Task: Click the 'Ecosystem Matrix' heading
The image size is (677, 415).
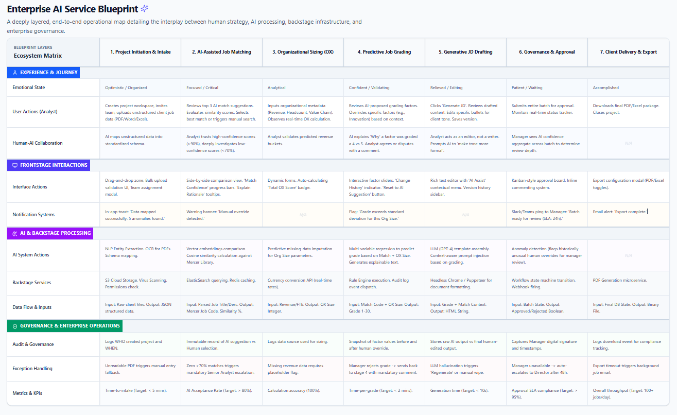Action: tap(38, 56)
